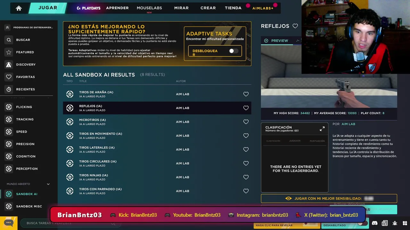The width and height of the screenshot is (410, 230).
Task: Click the Tiros de Araña task type icon
Action: 70,94
